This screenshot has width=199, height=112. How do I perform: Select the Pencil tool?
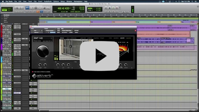coord(48,8)
